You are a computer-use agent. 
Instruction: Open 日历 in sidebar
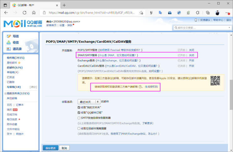coord(9,105)
